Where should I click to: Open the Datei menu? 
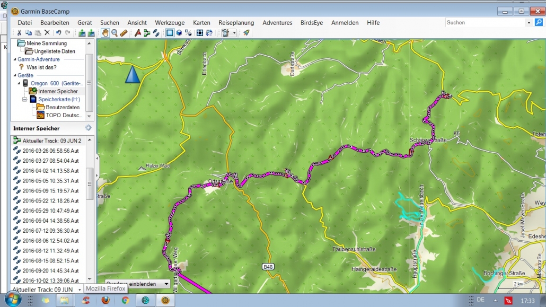coord(25,23)
